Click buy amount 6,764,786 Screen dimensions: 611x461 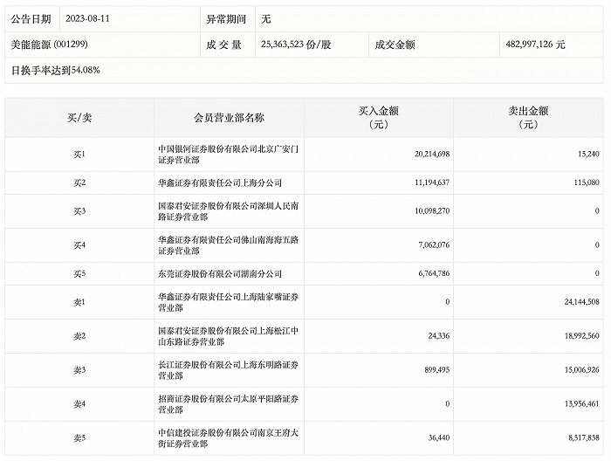pyautogui.click(x=434, y=273)
